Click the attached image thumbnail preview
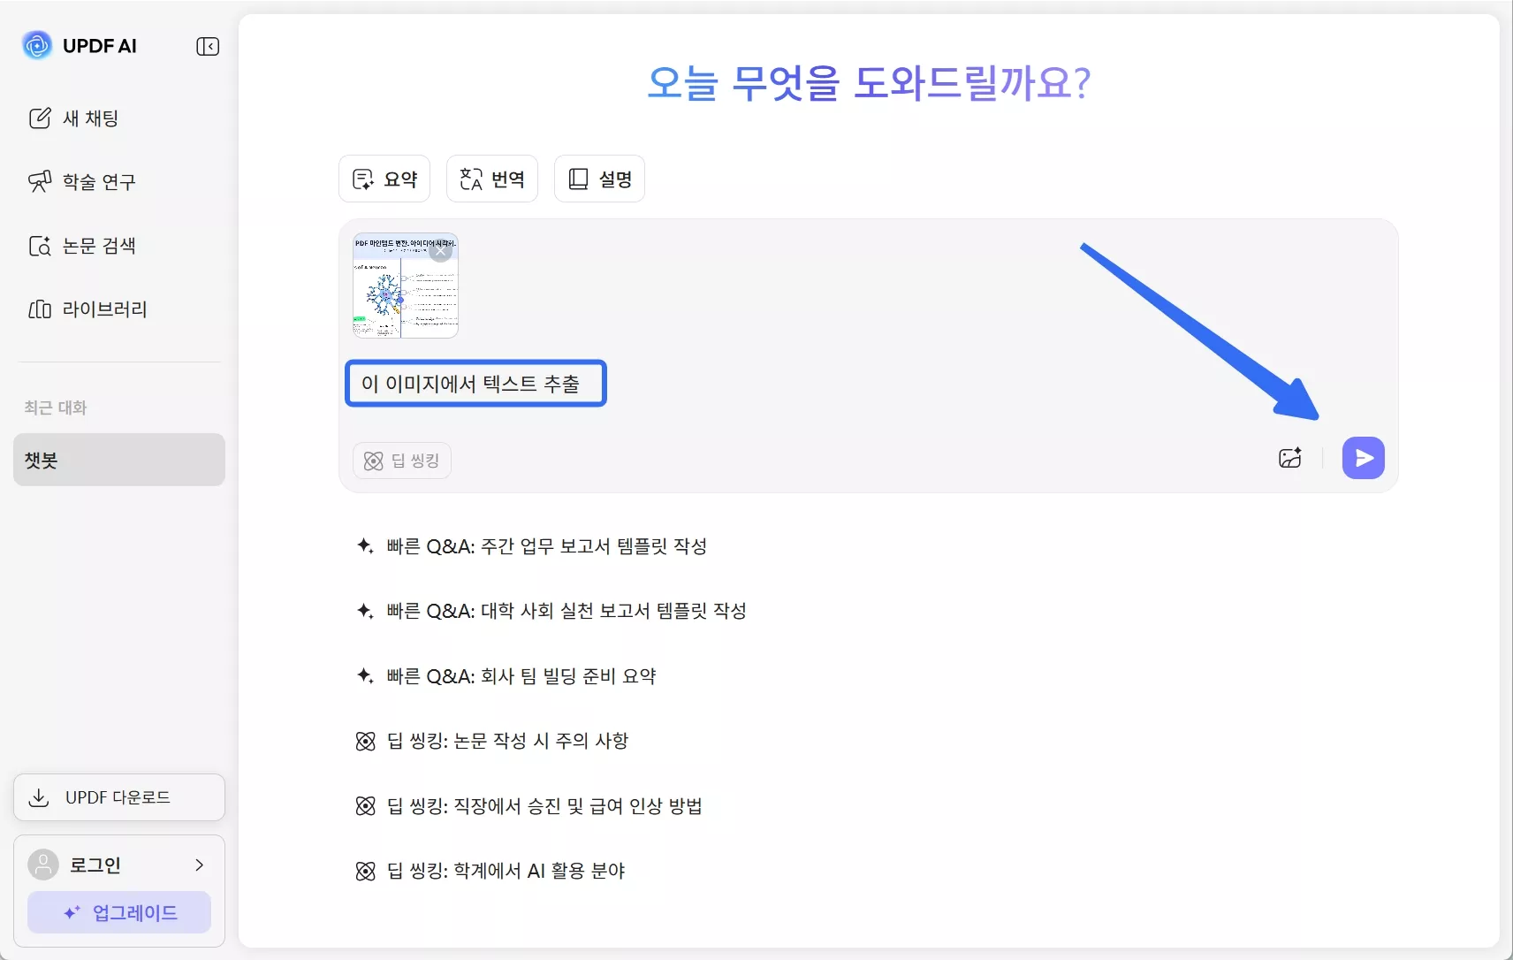This screenshot has height=960, width=1513. (405, 286)
